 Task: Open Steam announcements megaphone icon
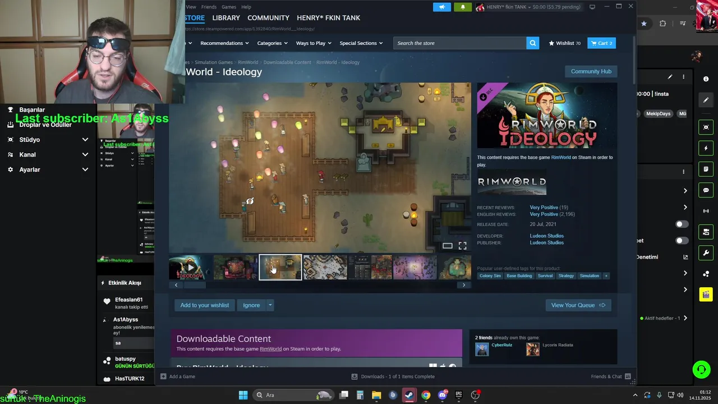(x=442, y=7)
